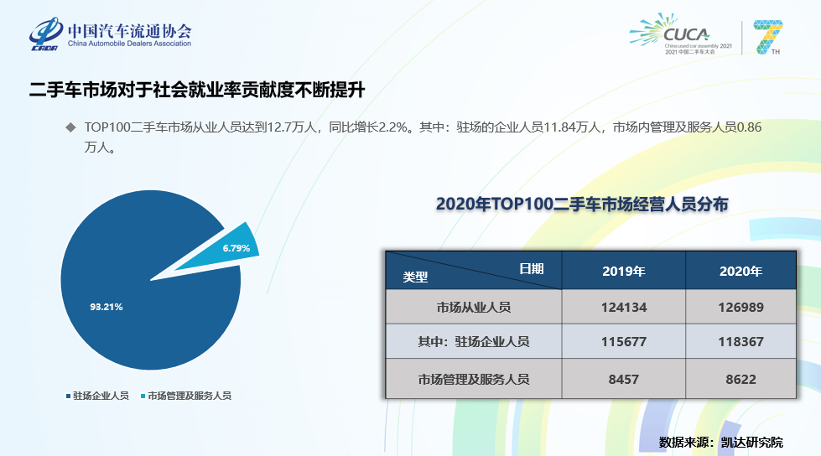Click the 6.79% data label
The image size is (821, 456).
[236, 248]
